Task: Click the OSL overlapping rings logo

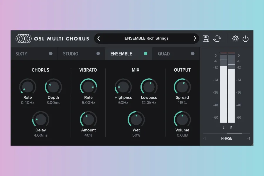Action: coord(23,38)
